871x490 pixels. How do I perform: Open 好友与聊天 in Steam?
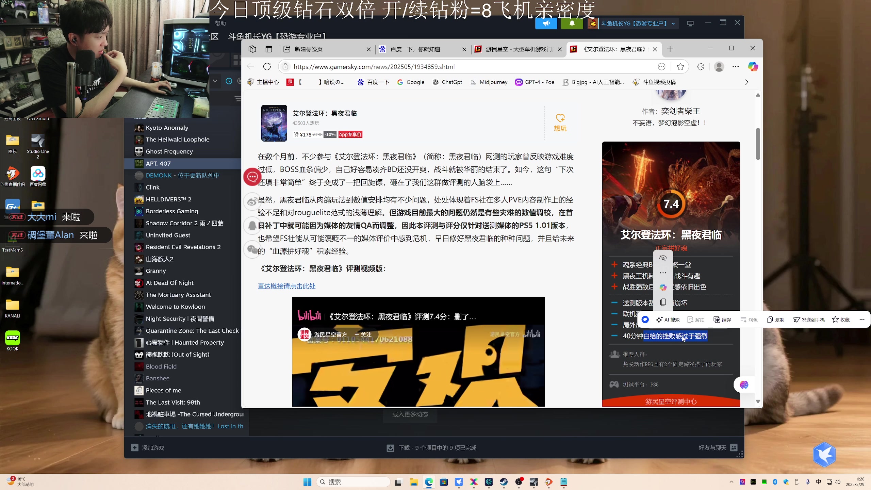pyautogui.click(x=718, y=448)
